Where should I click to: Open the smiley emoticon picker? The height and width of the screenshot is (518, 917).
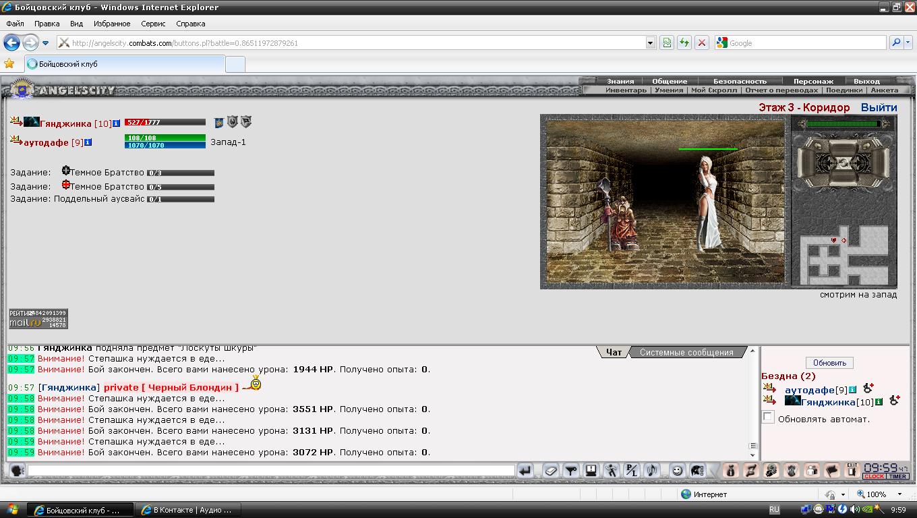(678, 471)
